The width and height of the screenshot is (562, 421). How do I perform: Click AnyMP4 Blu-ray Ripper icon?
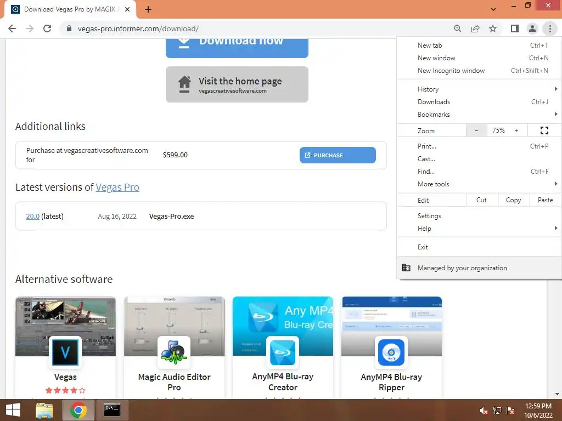pyautogui.click(x=391, y=352)
